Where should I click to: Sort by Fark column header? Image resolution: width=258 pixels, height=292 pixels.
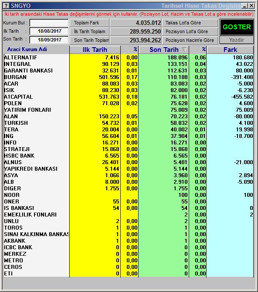click(x=230, y=50)
